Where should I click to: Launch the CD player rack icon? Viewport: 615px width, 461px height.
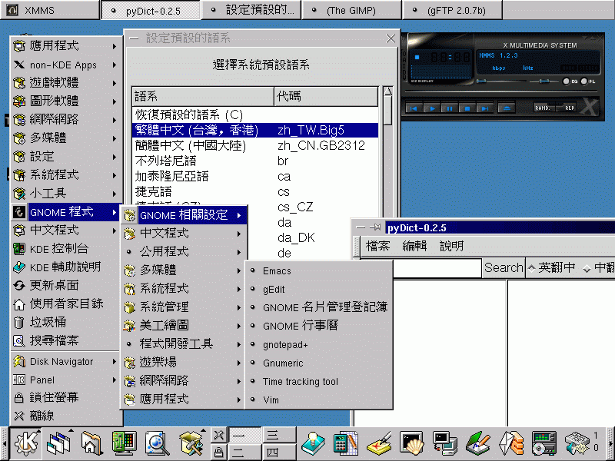(x=544, y=443)
